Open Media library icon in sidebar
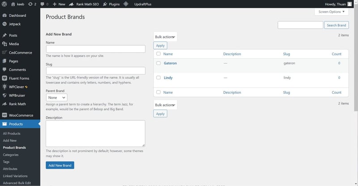Screen dimensions: 358x186 pos(4,44)
